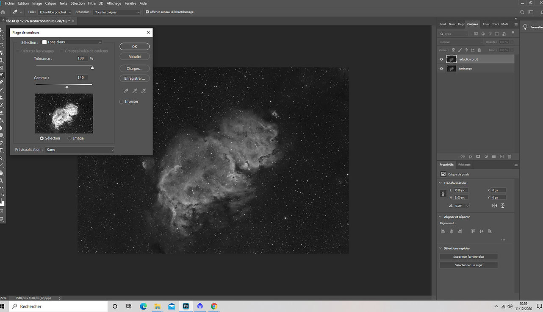Click the add-to-sample eyedropper with plus
Image resolution: width=543 pixels, height=312 pixels.
135,91
